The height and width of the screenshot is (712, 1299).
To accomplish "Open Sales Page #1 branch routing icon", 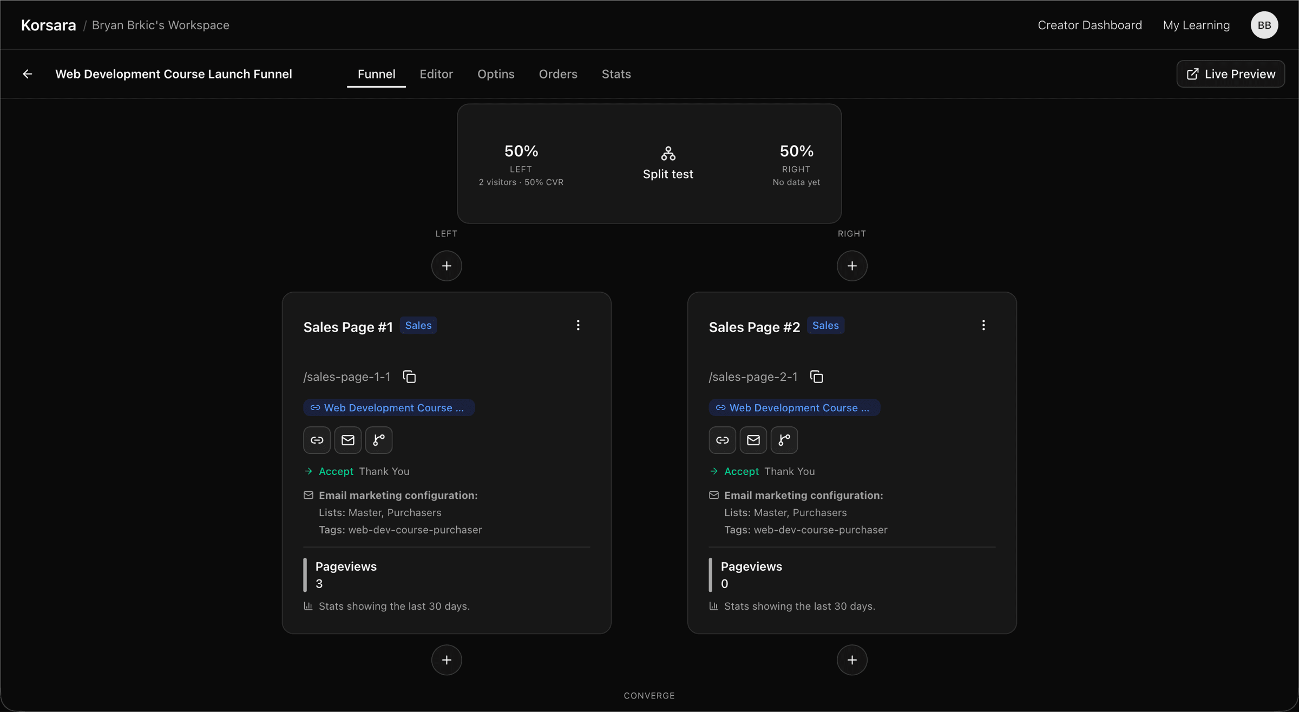I will [379, 440].
